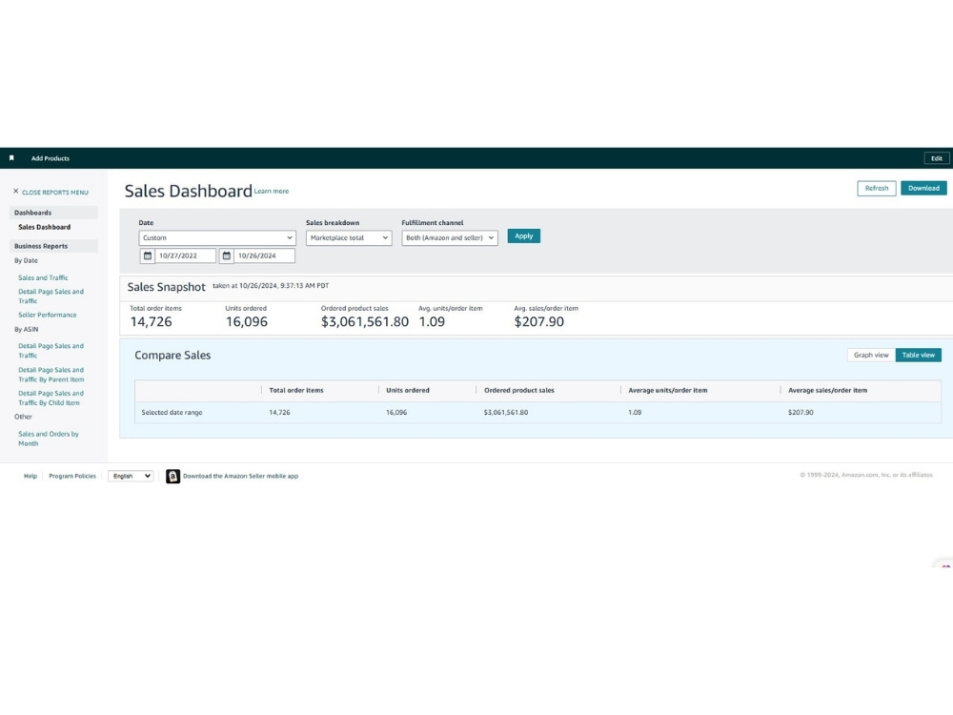
Task: Open Add Products in the top bar
Action: (51, 158)
